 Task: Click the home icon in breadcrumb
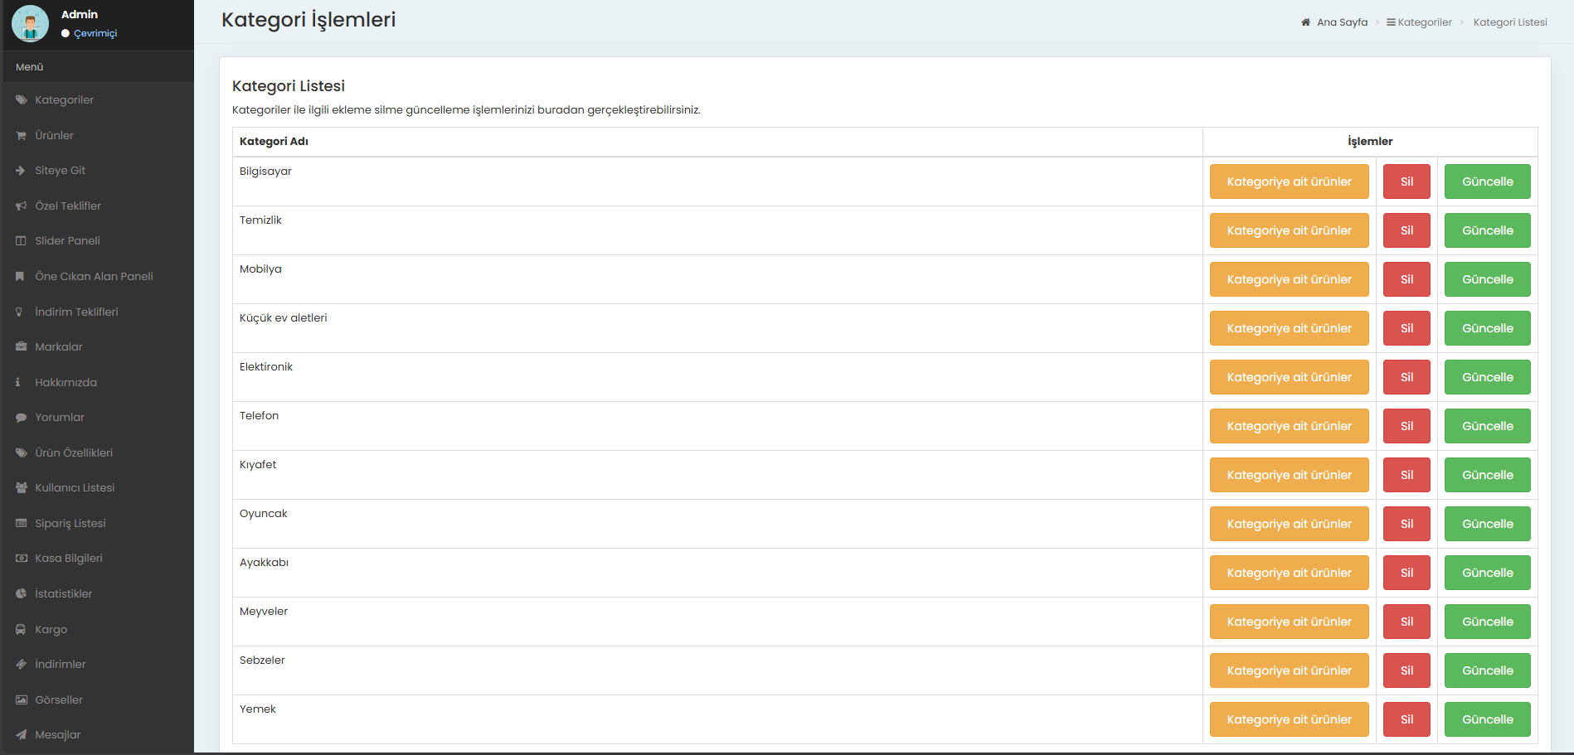pos(1305,22)
